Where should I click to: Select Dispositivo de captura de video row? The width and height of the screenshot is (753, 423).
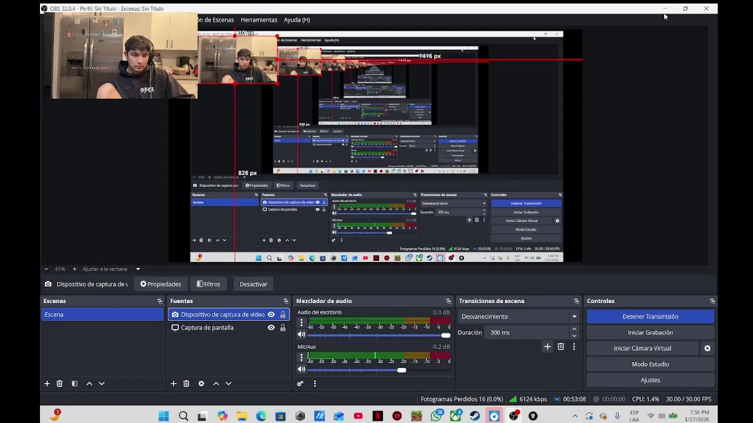click(x=228, y=314)
